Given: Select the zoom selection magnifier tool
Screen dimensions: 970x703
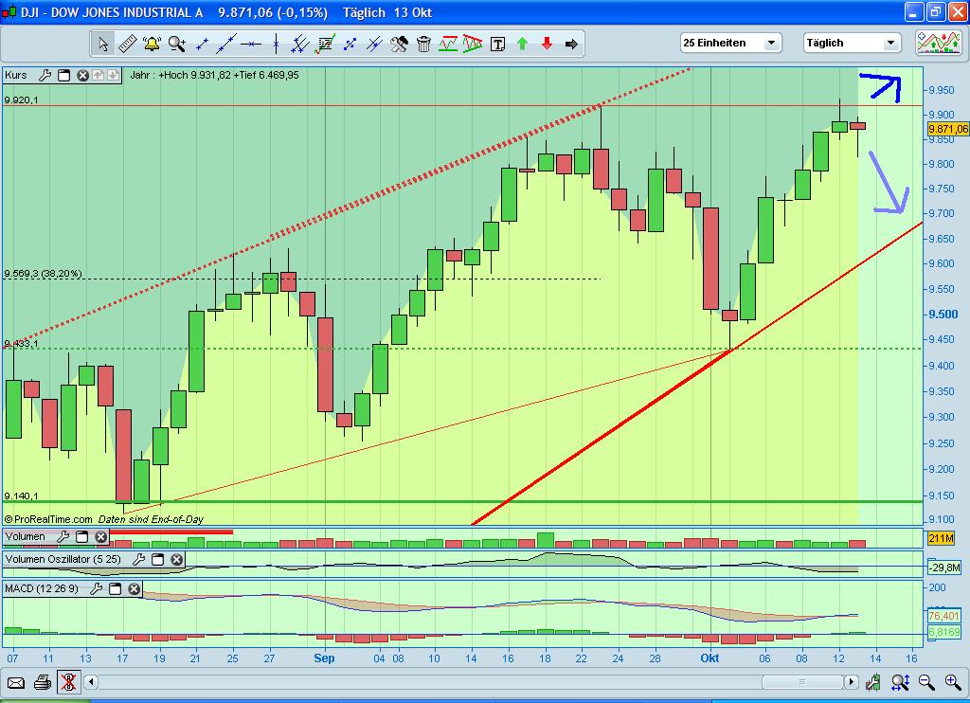Looking at the screenshot, I should pyautogui.click(x=175, y=43).
